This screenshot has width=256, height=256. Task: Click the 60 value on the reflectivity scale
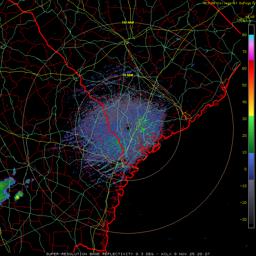[x=244, y=68]
